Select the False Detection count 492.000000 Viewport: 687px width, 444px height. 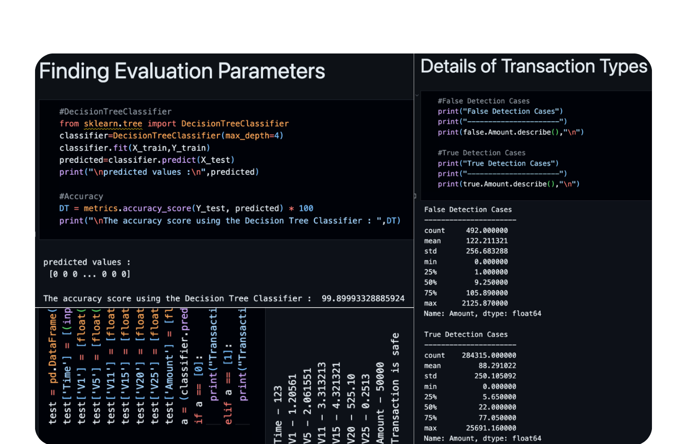click(487, 231)
